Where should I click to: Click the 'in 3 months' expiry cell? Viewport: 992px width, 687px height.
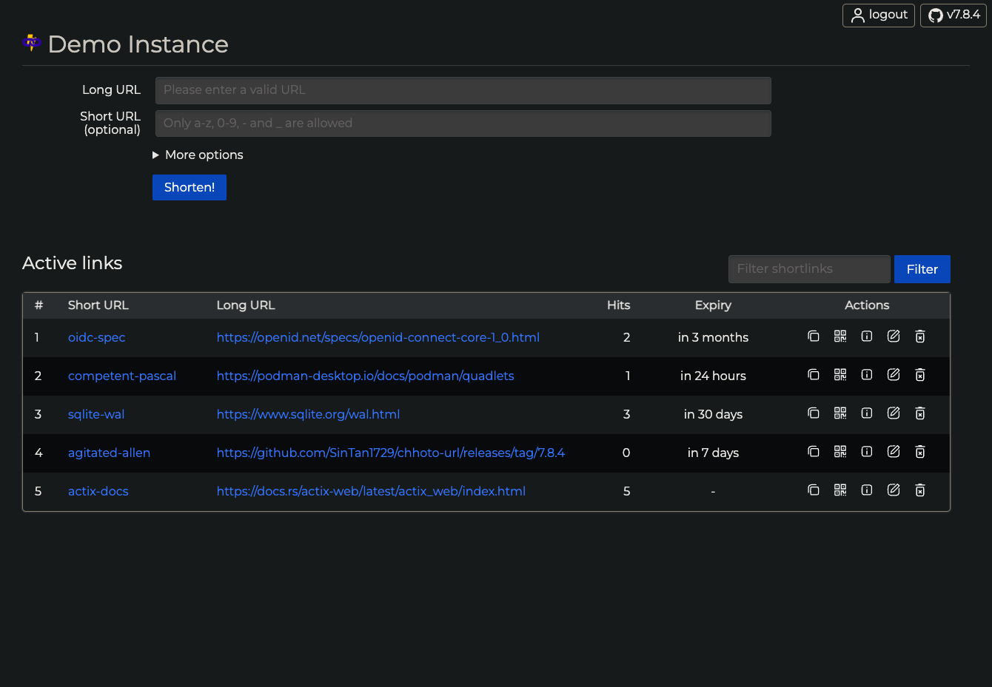[x=713, y=337]
